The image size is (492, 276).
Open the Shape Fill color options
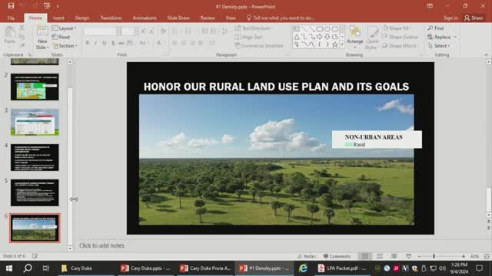click(397, 28)
